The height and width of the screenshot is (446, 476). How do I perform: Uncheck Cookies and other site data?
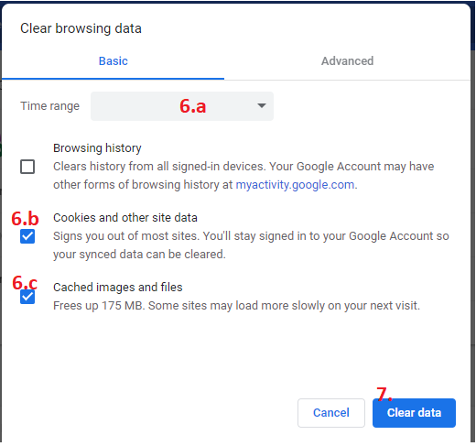(27, 236)
